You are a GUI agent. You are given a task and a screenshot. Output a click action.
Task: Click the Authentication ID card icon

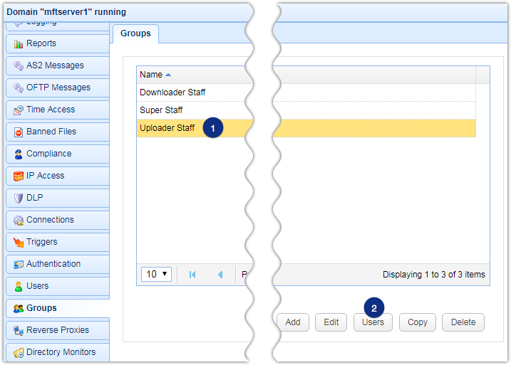click(19, 264)
